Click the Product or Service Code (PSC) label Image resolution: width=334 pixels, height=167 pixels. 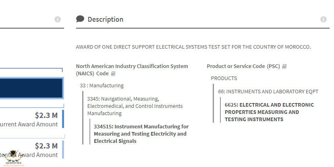pyautogui.click(x=243, y=66)
